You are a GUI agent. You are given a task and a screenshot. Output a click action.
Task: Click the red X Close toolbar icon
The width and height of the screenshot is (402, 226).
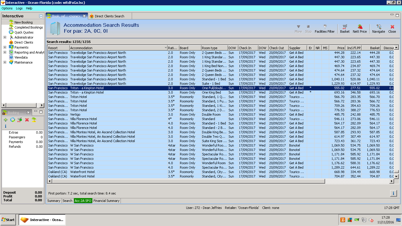pos(392,29)
